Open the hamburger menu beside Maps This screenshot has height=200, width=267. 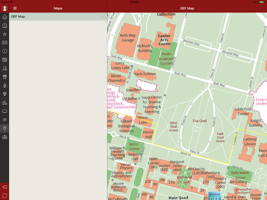(15, 8)
